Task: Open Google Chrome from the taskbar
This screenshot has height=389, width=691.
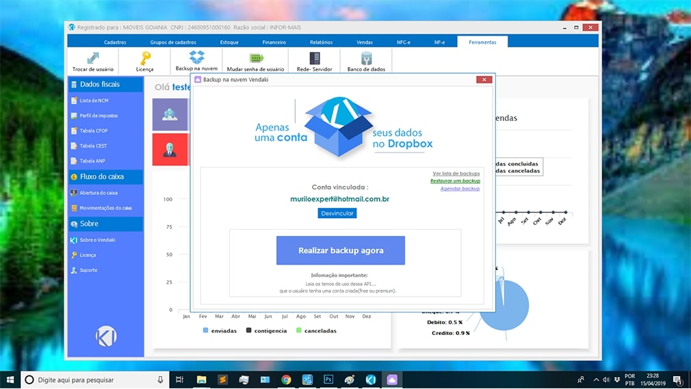Action: pyautogui.click(x=286, y=379)
